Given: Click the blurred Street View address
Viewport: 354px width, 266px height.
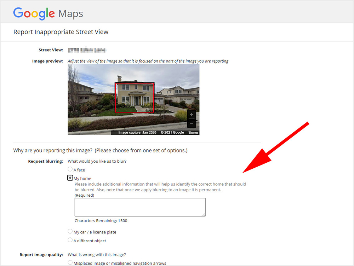Looking at the screenshot, I should click(x=87, y=50).
